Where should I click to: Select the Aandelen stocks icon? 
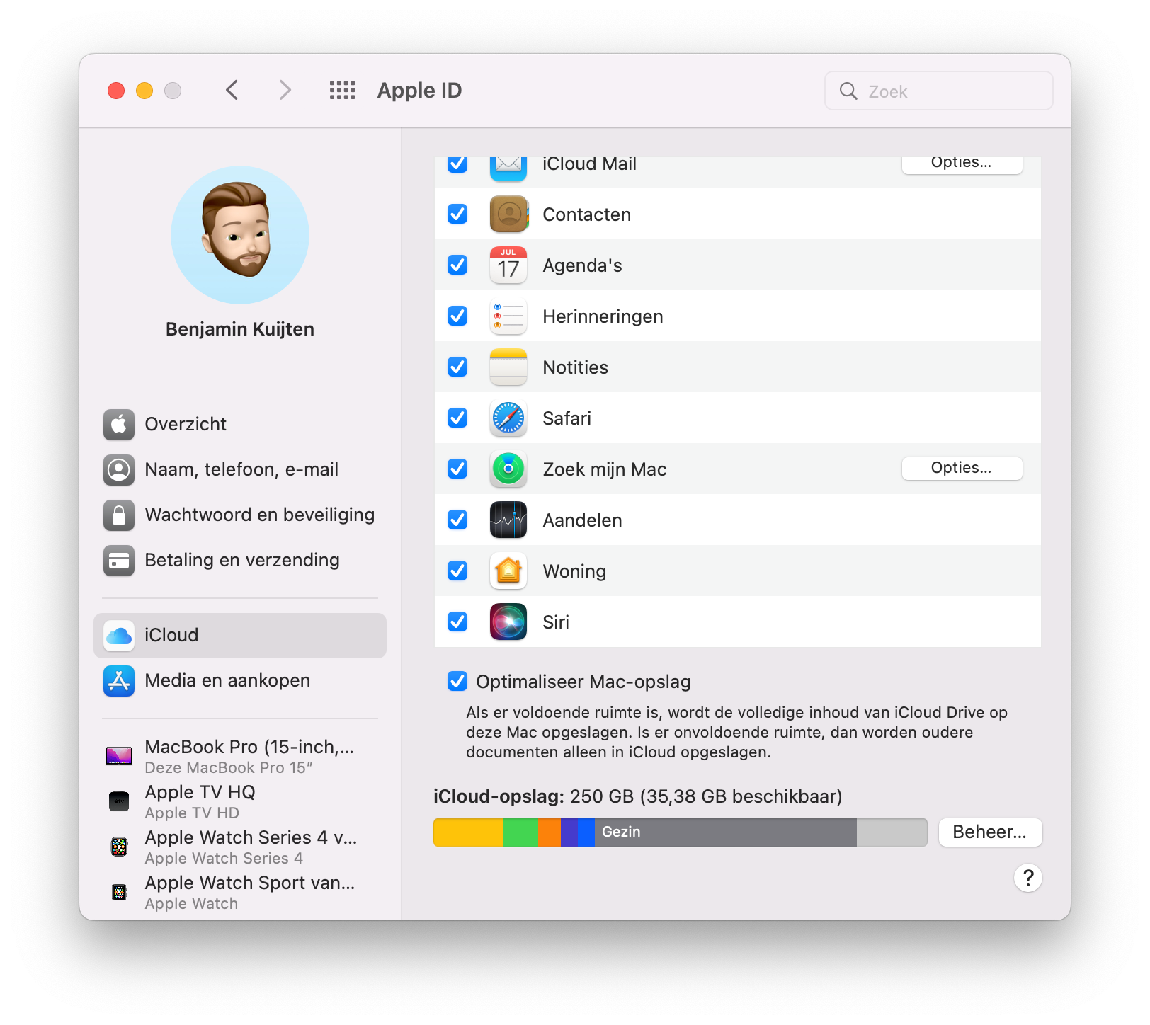(x=508, y=520)
